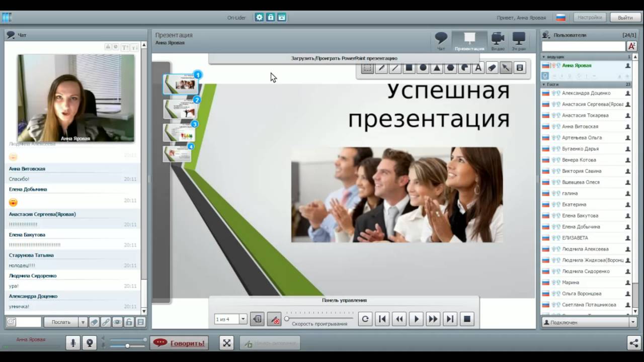Select the arrow pointer tool
The height and width of the screenshot is (362, 644).
point(506,68)
